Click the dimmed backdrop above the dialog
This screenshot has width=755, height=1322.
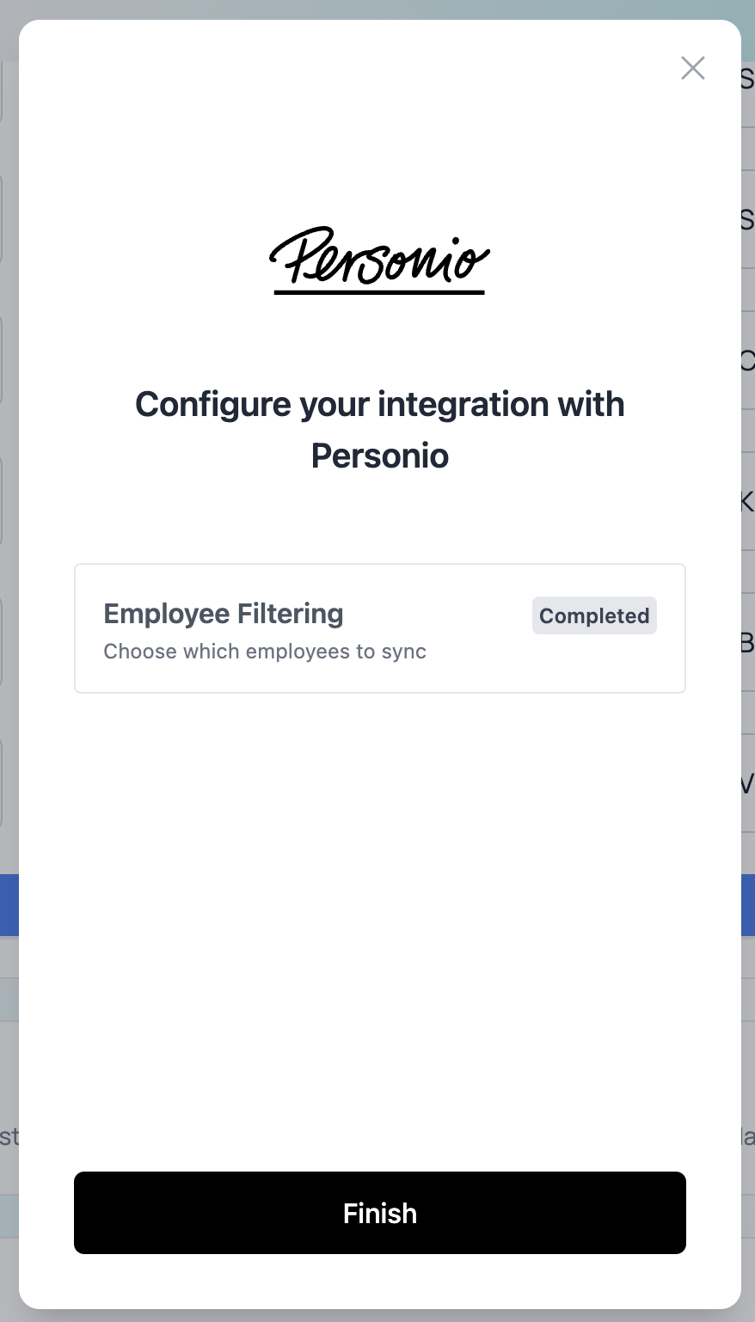[377, 9]
